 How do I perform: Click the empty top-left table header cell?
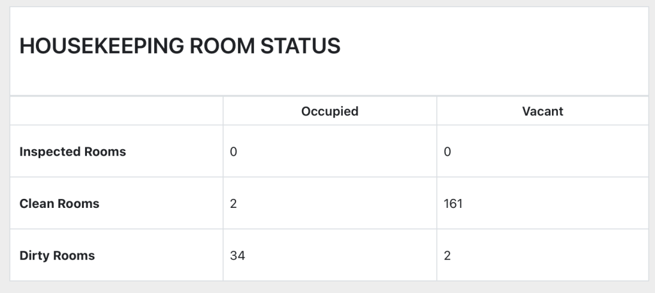coord(116,111)
